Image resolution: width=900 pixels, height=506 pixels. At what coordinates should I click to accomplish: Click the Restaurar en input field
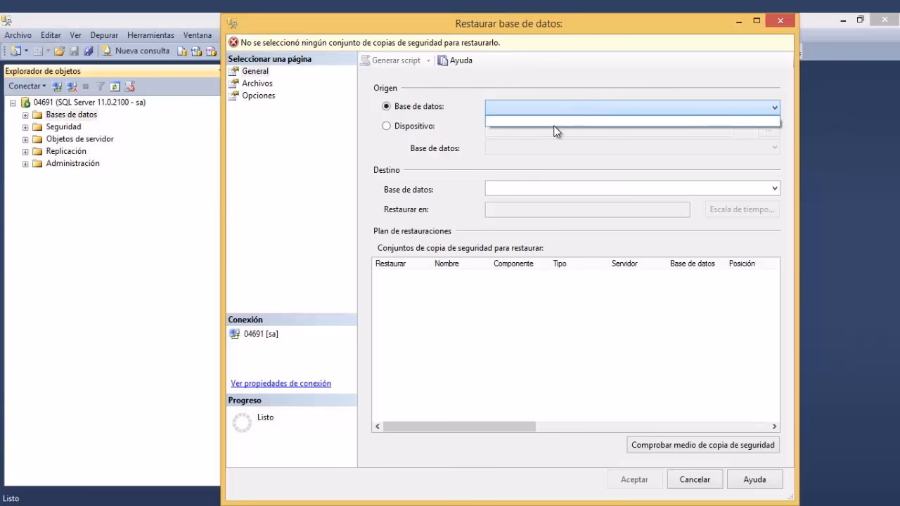(x=587, y=209)
